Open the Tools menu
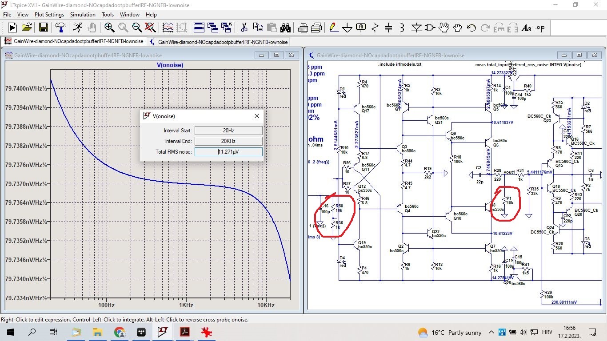The height and width of the screenshot is (341, 607). 108,15
